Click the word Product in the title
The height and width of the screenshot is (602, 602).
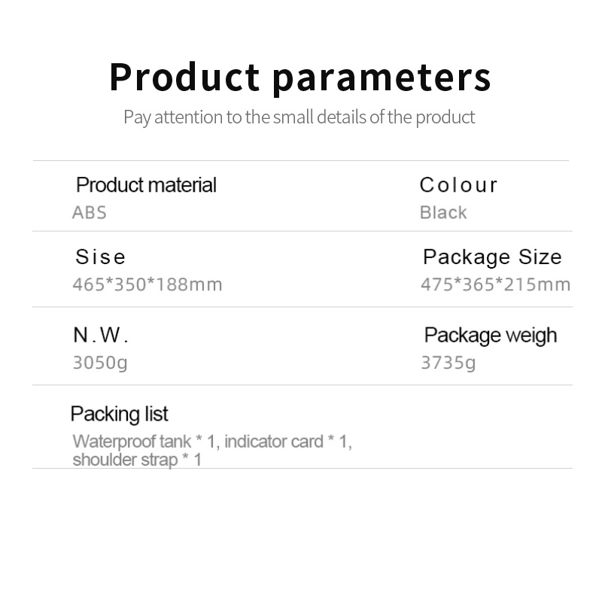(184, 77)
